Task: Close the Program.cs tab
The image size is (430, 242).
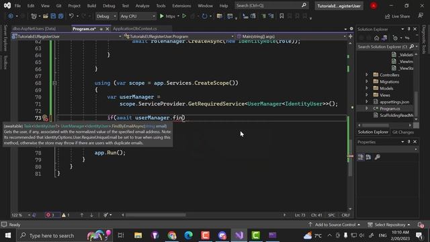Action: (107, 29)
